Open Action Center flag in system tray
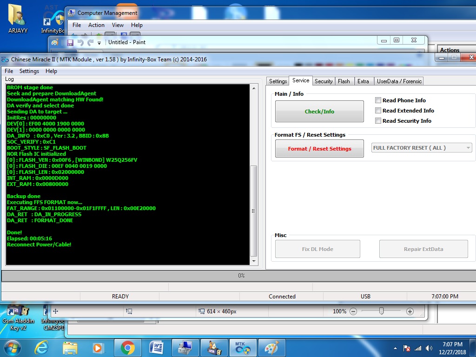The height and width of the screenshot is (357, 476). coord(406,348)
